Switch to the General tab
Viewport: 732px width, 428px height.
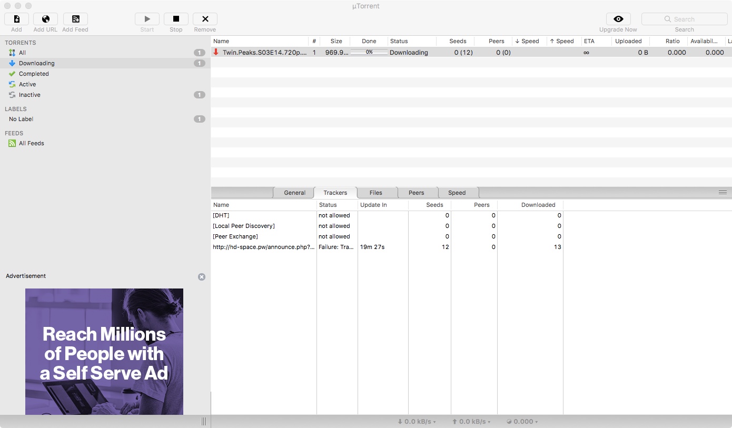294,193
